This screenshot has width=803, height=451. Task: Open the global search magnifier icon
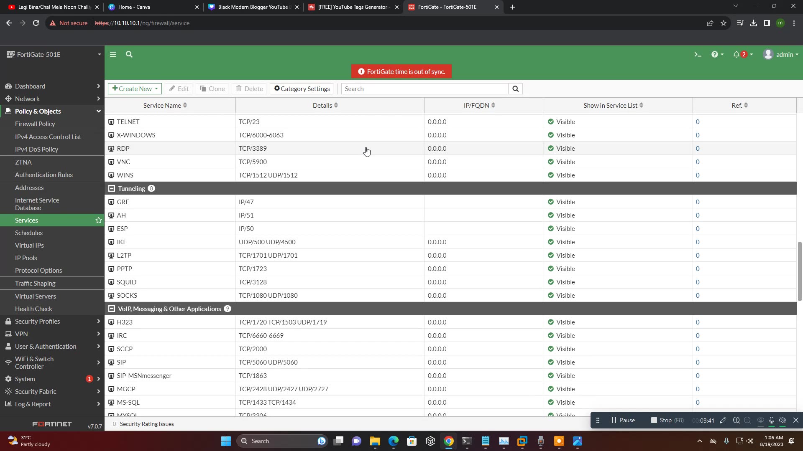129,54
